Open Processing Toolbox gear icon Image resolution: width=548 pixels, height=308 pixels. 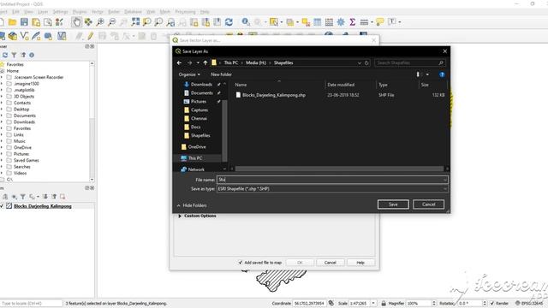coord(341,22)
